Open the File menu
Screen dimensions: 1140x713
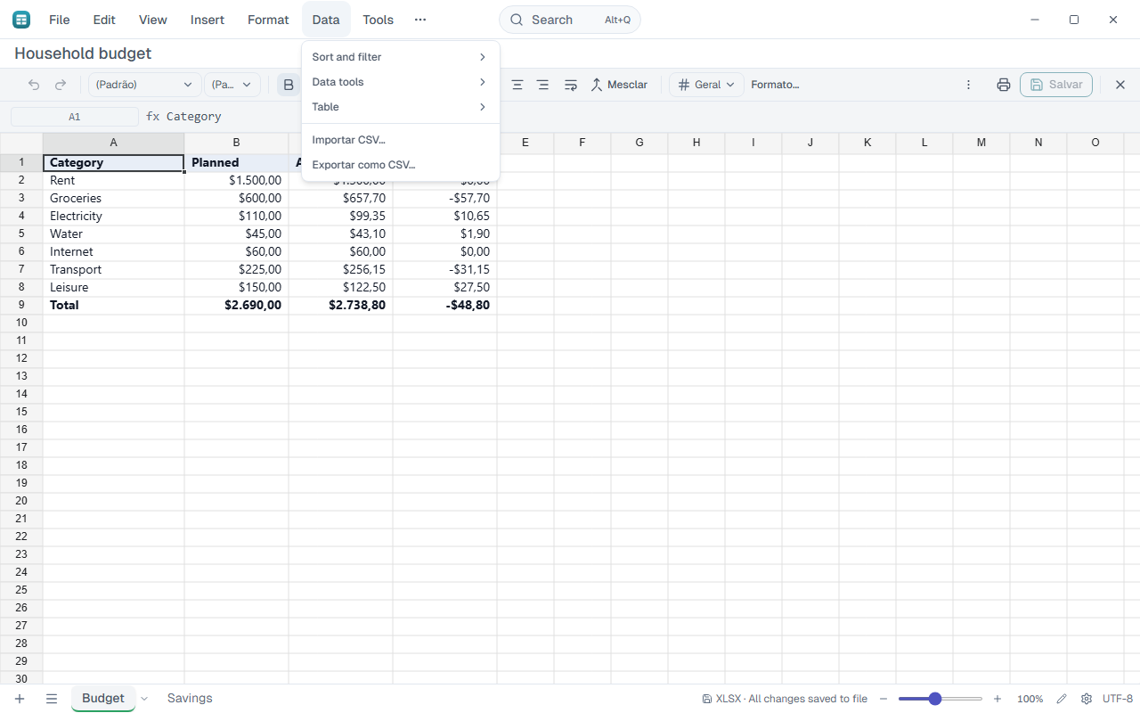60,20
